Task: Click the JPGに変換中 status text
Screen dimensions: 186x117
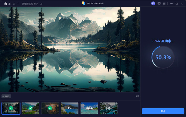Action: (163, 41)
